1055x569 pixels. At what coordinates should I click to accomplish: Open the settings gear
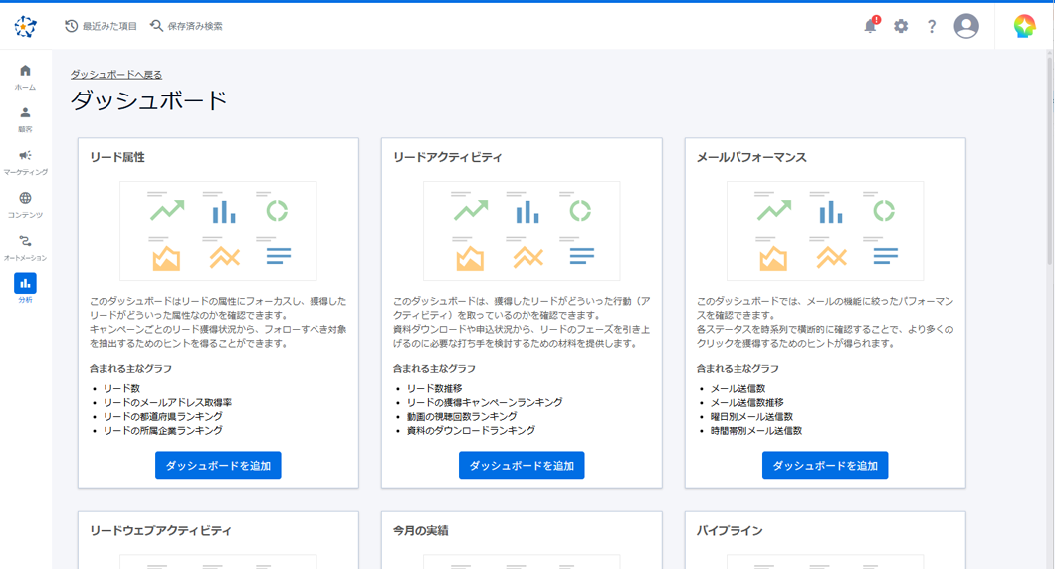(x=901, y=26)
